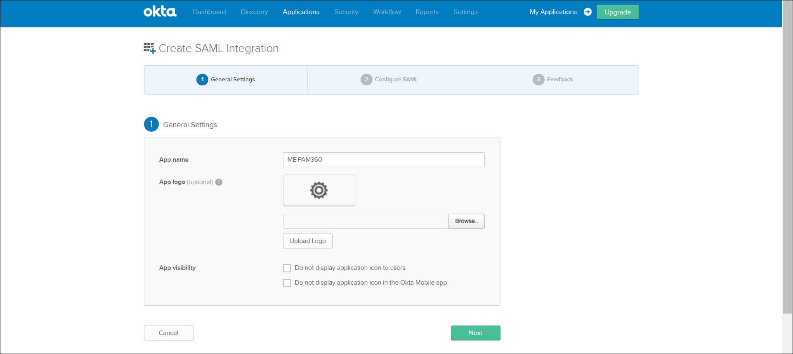Select the Feedback wizard step
Image resolution: width=793 pixels, height=354 pixels.
(555, 80)
